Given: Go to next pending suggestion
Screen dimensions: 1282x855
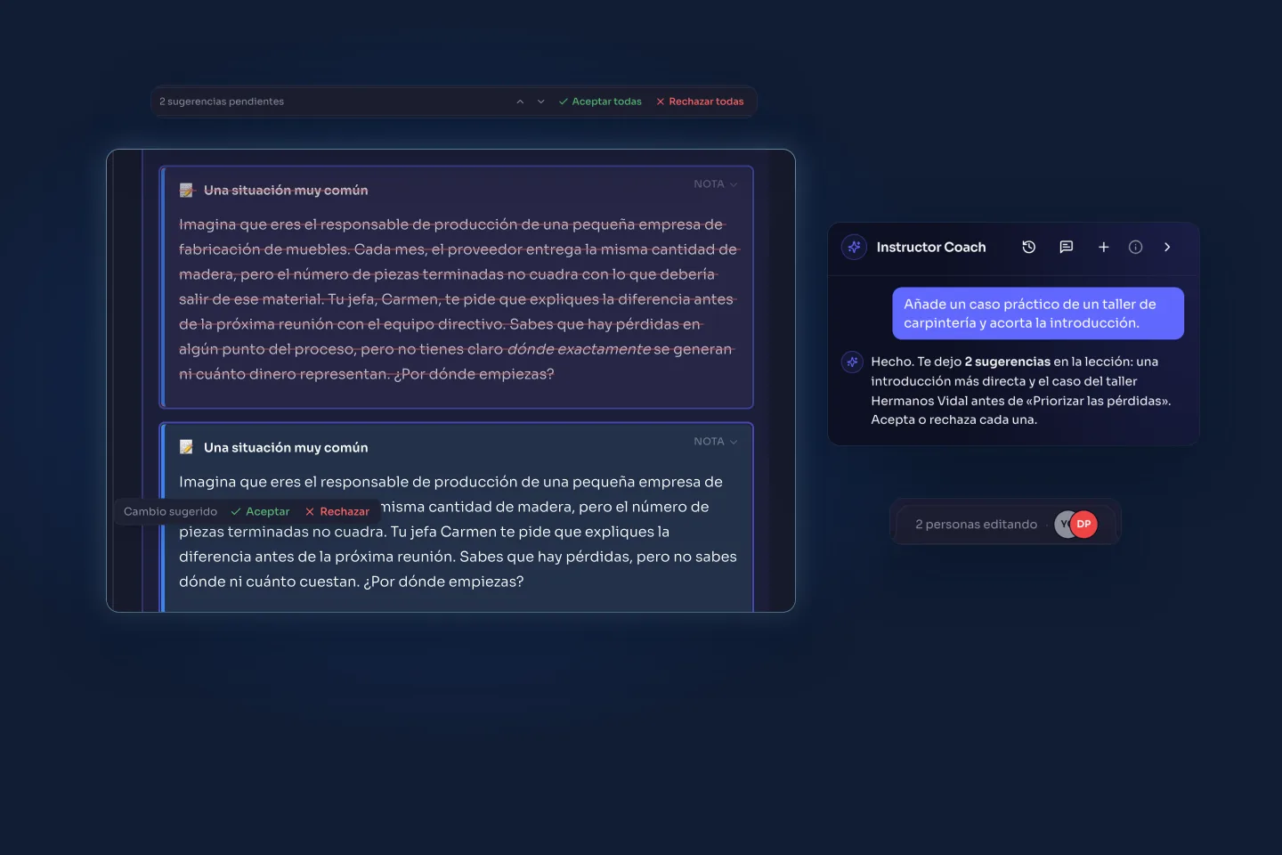Looking at the screenshot, I should [540, 102].
